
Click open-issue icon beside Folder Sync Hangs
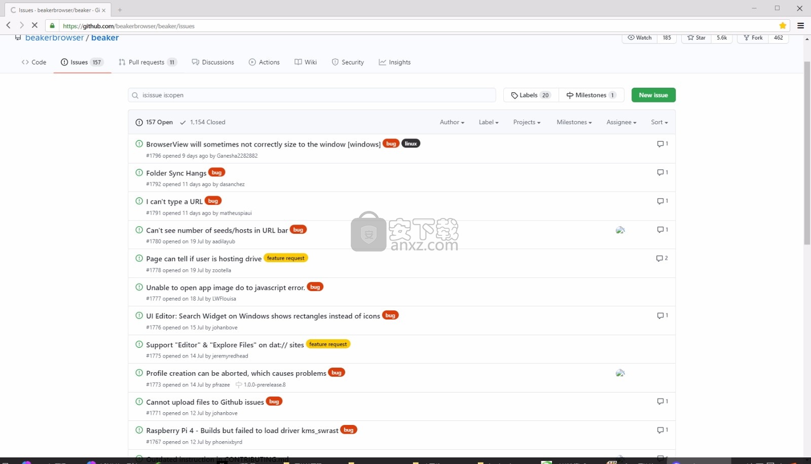tap(139, 172)
